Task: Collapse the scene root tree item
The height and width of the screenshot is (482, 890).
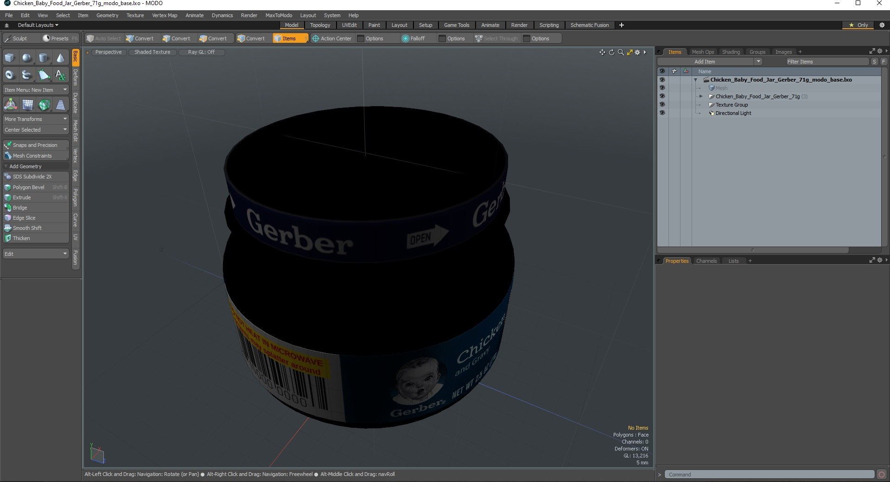Action: coord(695,80)
